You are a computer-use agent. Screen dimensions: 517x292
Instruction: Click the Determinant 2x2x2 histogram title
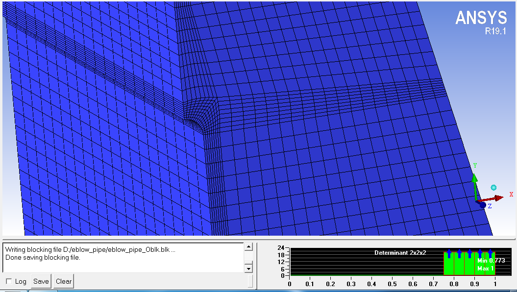pyautogui.click(x=400, y=253)
